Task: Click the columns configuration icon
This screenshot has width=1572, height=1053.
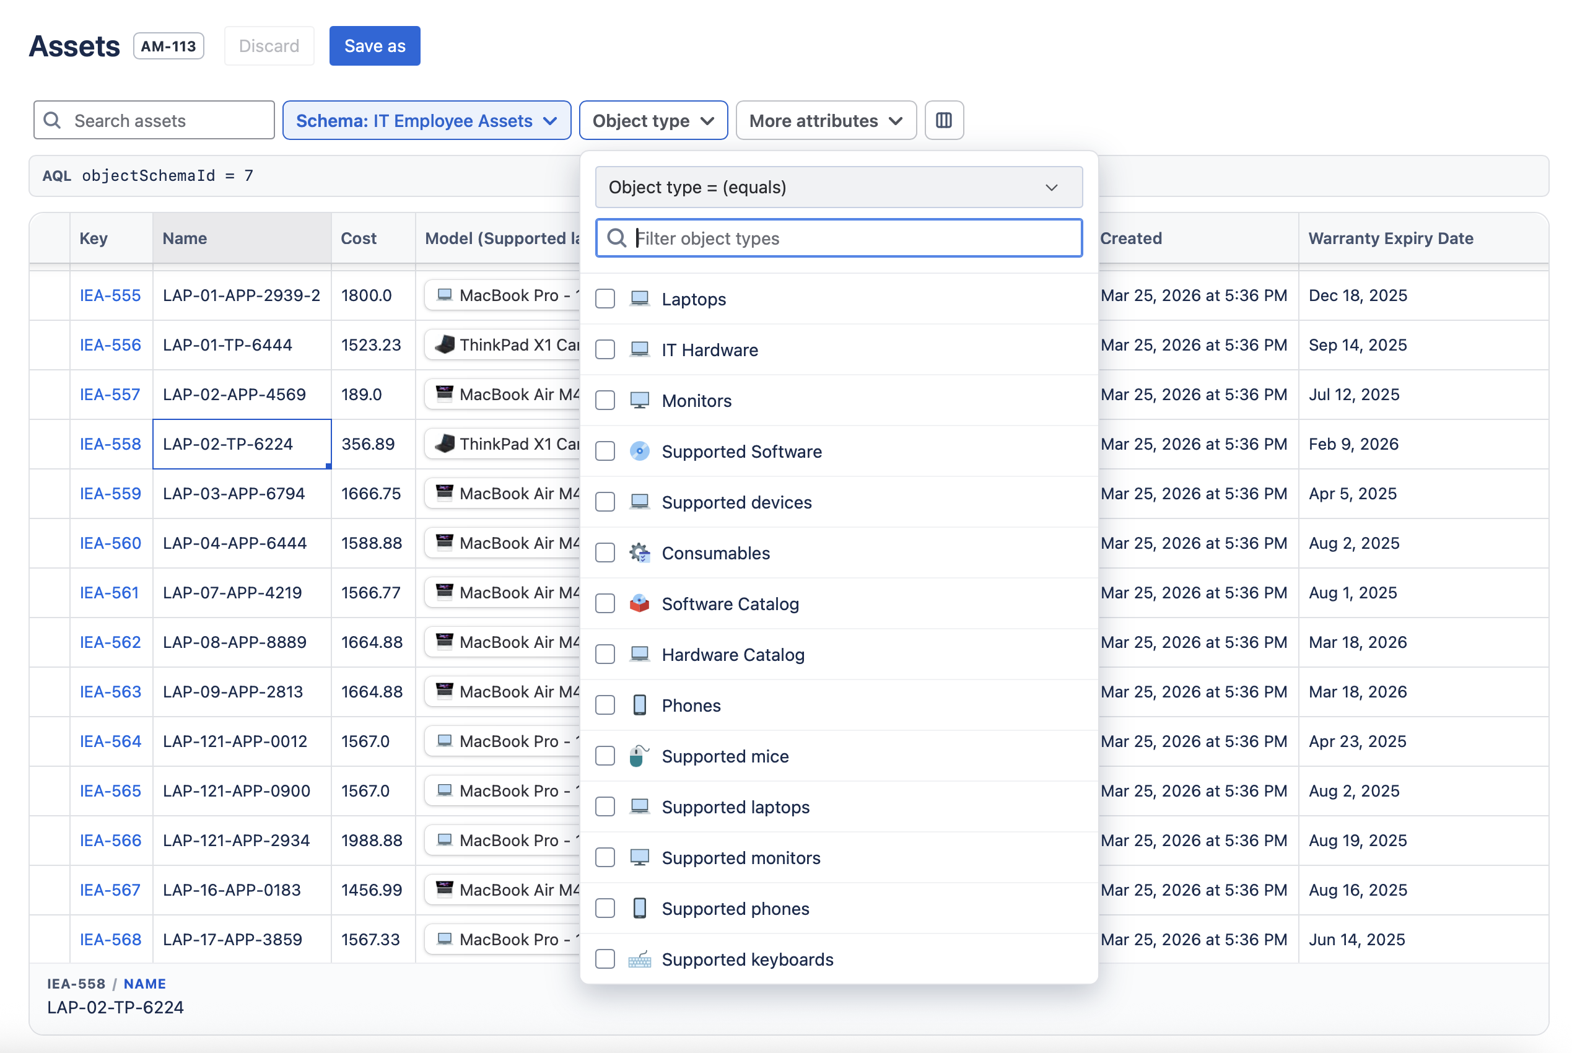Action: click(x=943, y=120)
